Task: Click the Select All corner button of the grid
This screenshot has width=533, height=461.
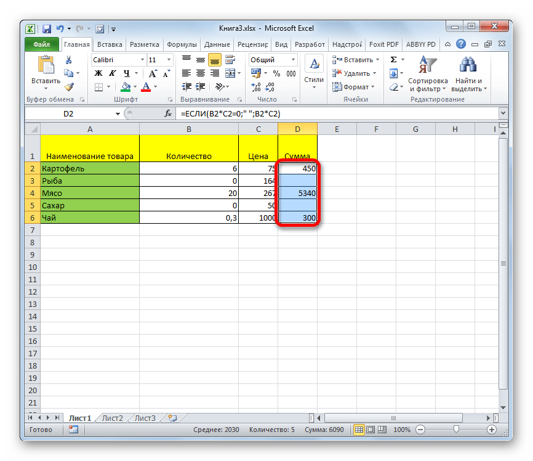Action: pyautogui.click(x=33, y=129)
